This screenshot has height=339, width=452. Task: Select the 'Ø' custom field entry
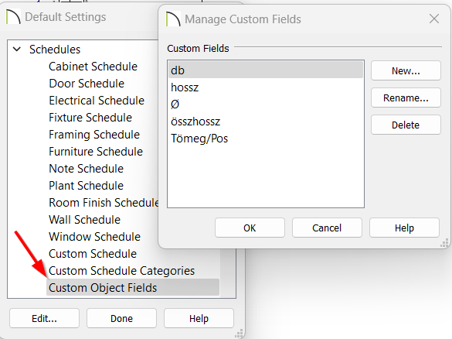pyautogui.click(x=266, y=104)
